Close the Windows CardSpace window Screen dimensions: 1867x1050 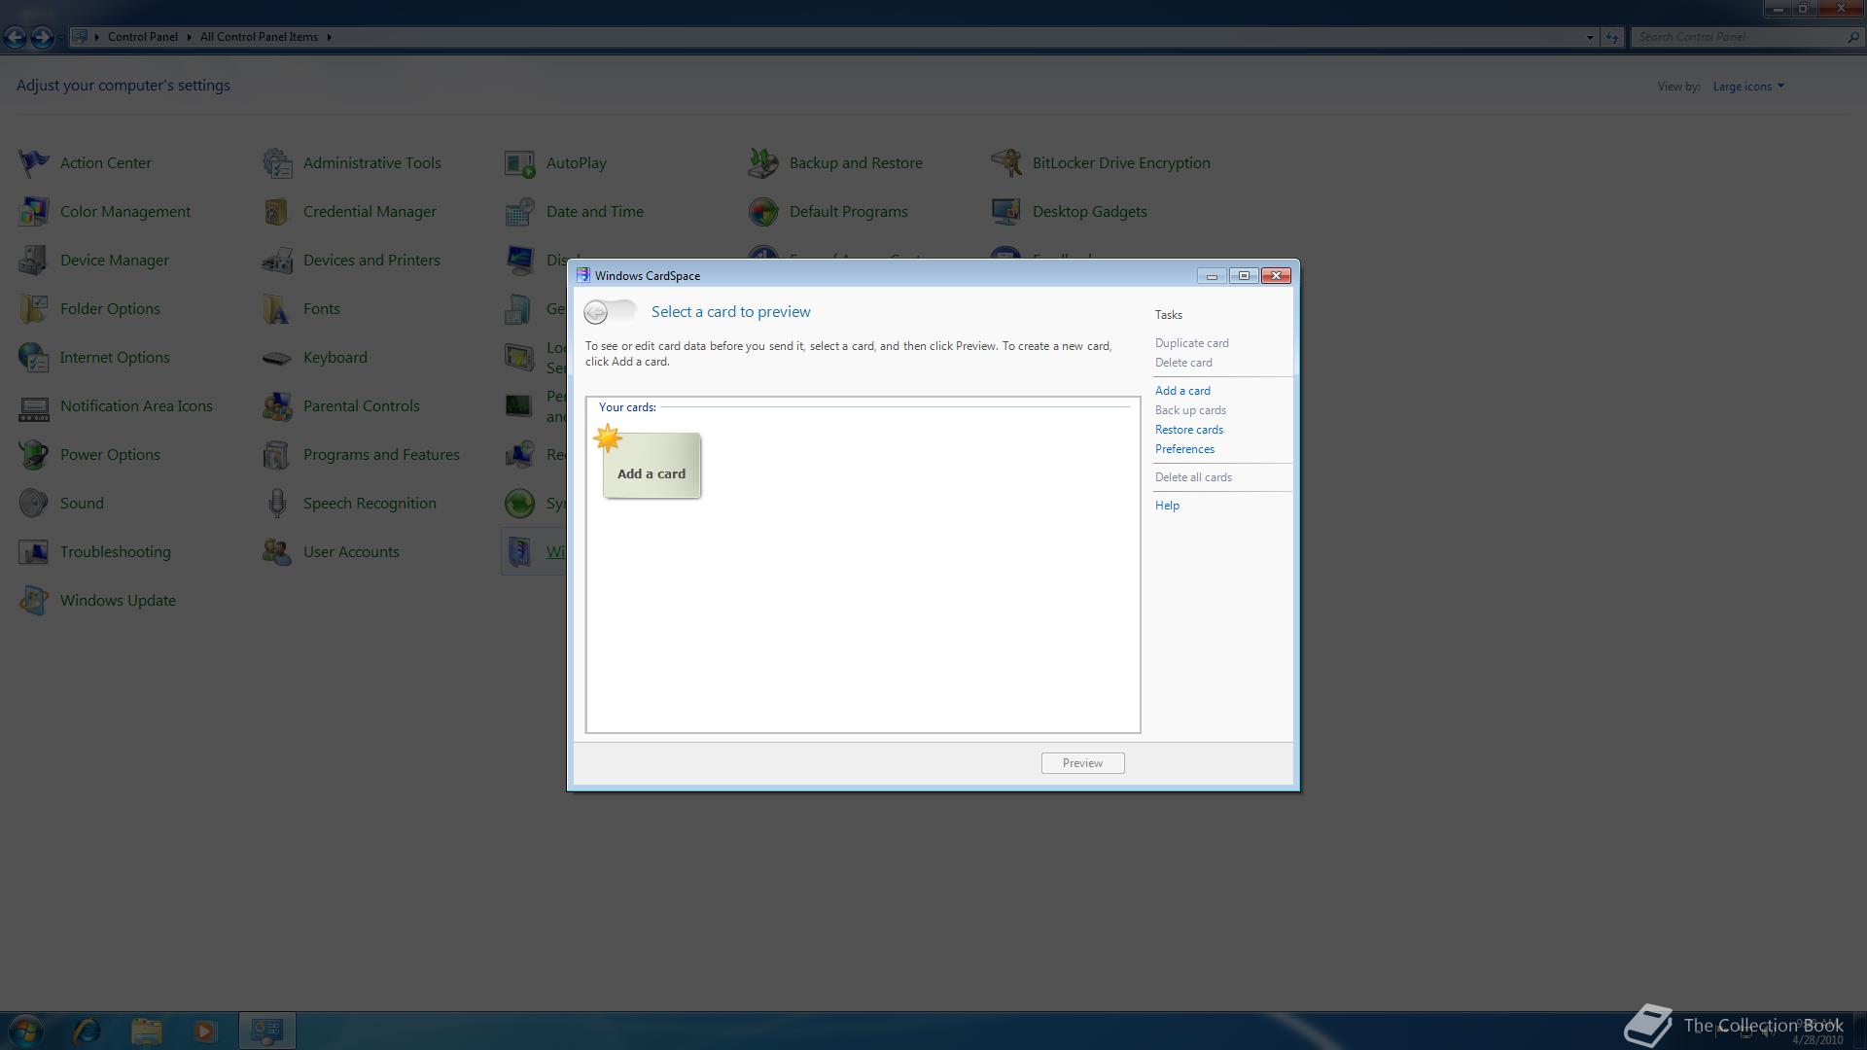pyautogui.click(x=1276, y=276)
